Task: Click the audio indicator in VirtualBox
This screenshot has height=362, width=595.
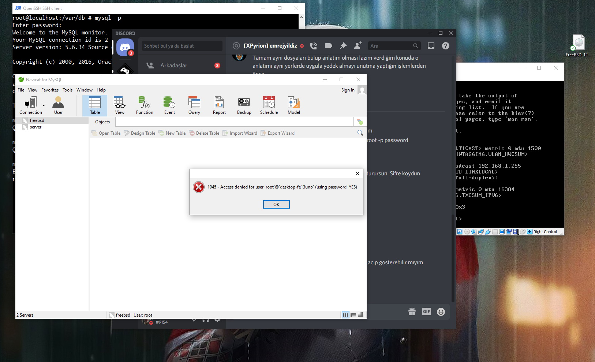Action: [x=474, y=232]
